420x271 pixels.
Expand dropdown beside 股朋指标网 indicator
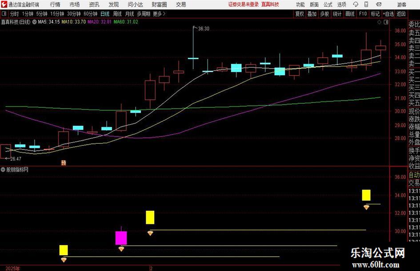[x=3, y=170]
